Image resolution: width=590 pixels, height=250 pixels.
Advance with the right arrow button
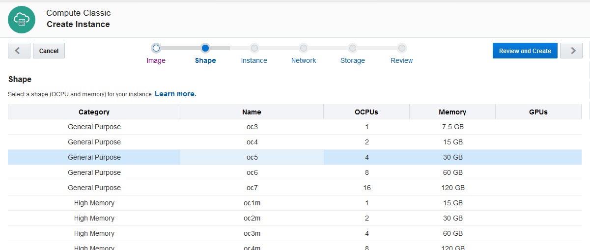[571, 51]
